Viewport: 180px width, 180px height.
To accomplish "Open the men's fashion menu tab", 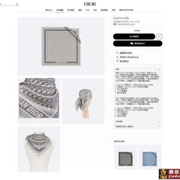I will [x=71, y=10].
